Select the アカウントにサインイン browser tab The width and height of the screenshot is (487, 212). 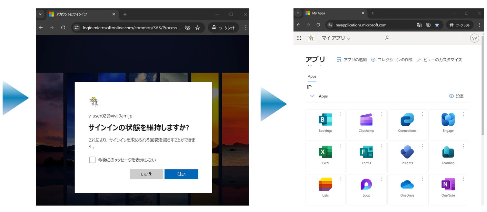coord(82,14)
